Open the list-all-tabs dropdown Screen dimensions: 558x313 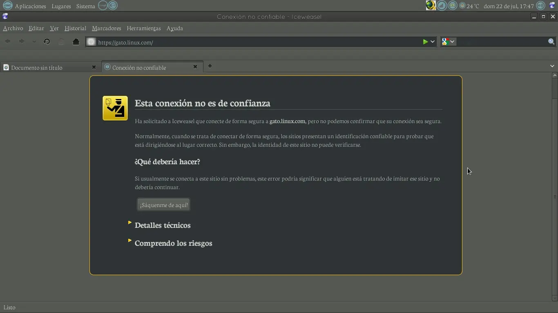coord(552,66)
